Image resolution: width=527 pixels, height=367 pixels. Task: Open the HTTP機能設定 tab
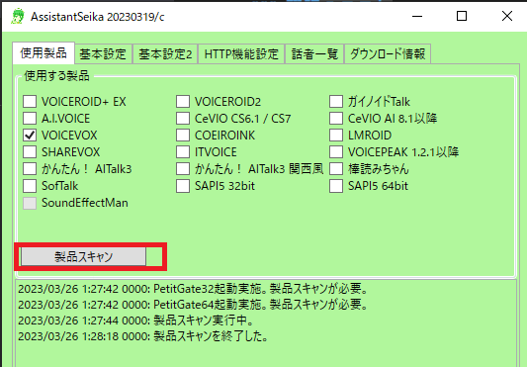click(241, 53)
